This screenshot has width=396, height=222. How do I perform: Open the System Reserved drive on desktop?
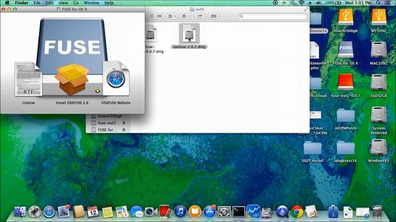(378, 115)
